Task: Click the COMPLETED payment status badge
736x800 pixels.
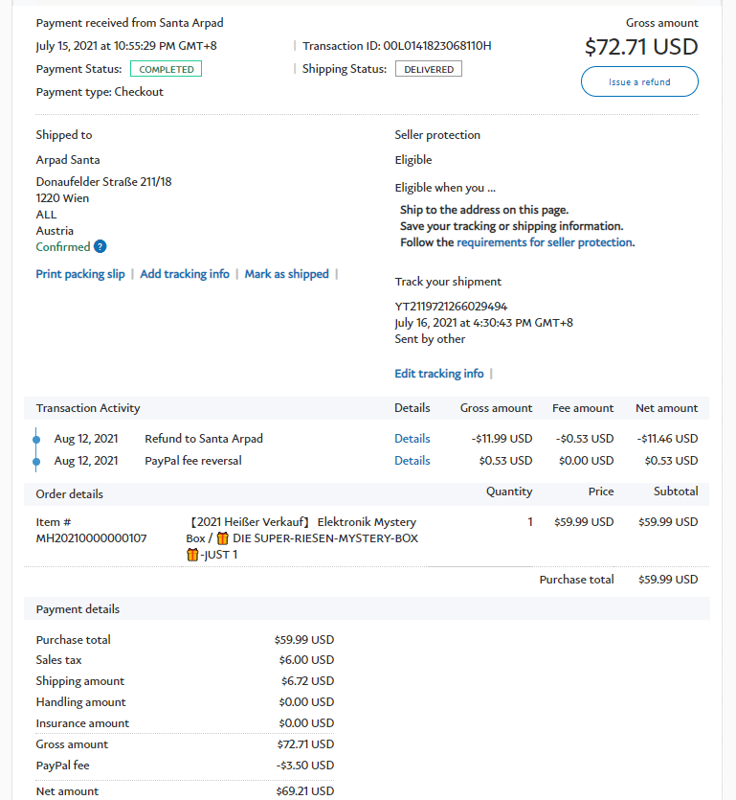Action: click(167, 69)
